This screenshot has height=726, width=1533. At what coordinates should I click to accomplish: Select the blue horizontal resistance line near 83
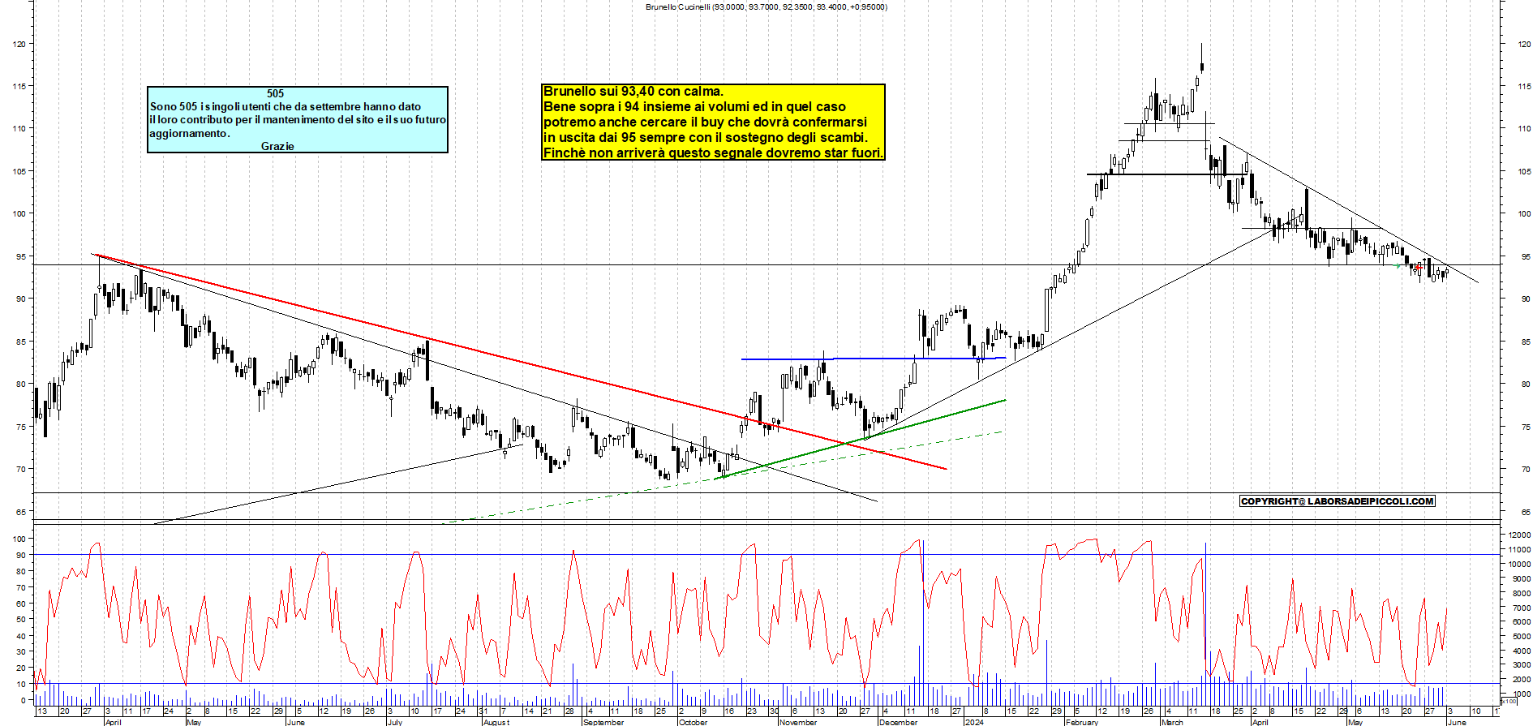pos(874,359)
